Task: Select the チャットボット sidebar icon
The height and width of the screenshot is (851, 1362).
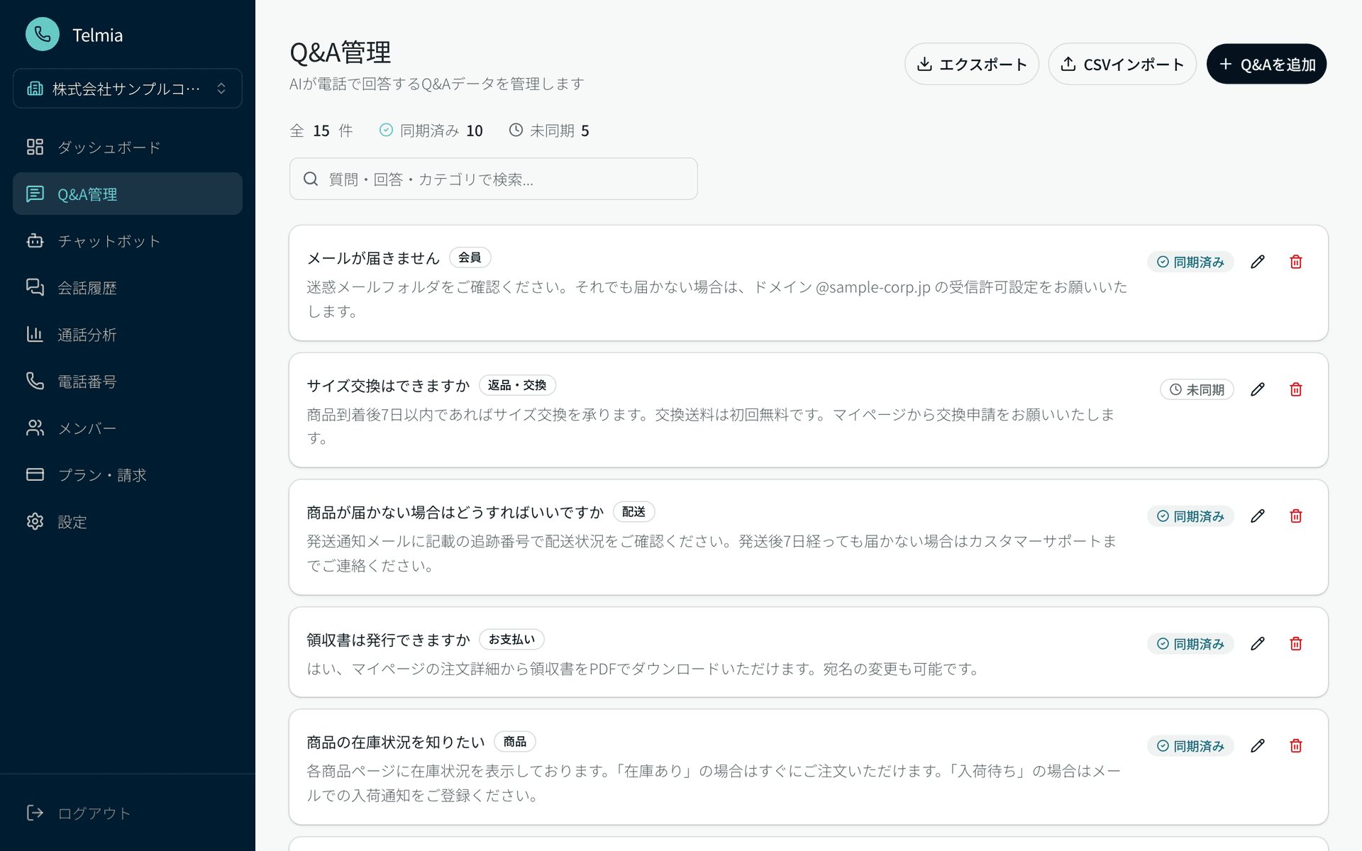Action: 35,240
